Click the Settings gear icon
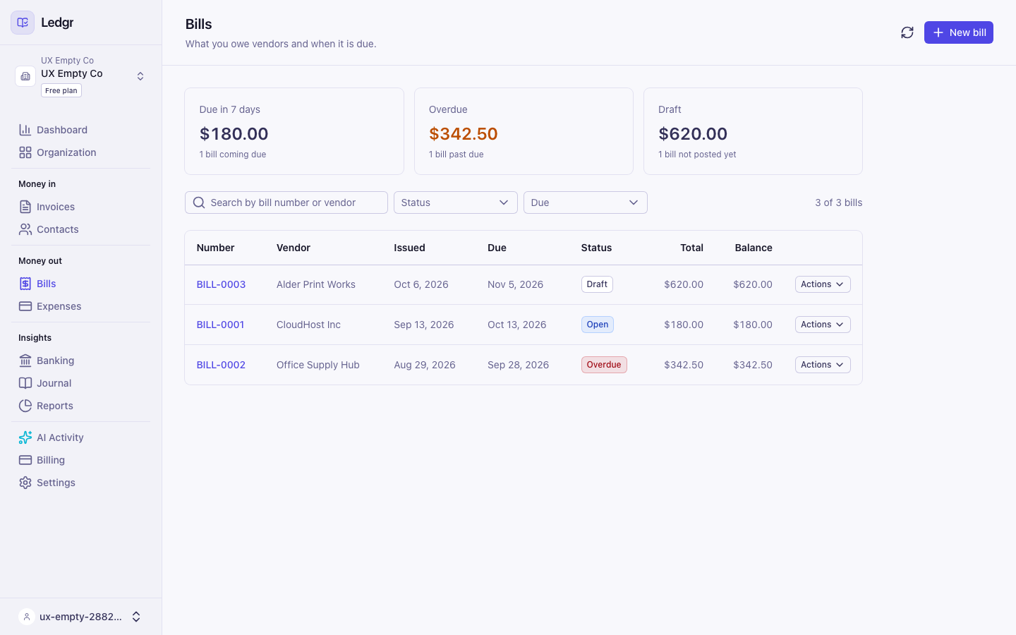The image size is (1016, 635). click(25, 483)
